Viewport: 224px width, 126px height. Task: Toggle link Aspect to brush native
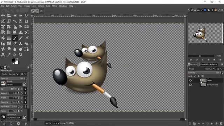25,93
